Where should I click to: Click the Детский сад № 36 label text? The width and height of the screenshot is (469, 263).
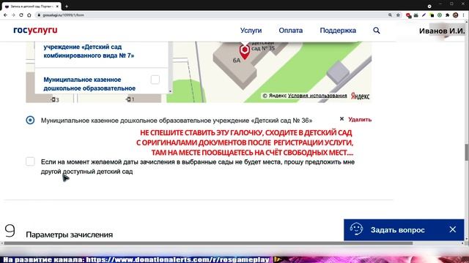point(177,121)
